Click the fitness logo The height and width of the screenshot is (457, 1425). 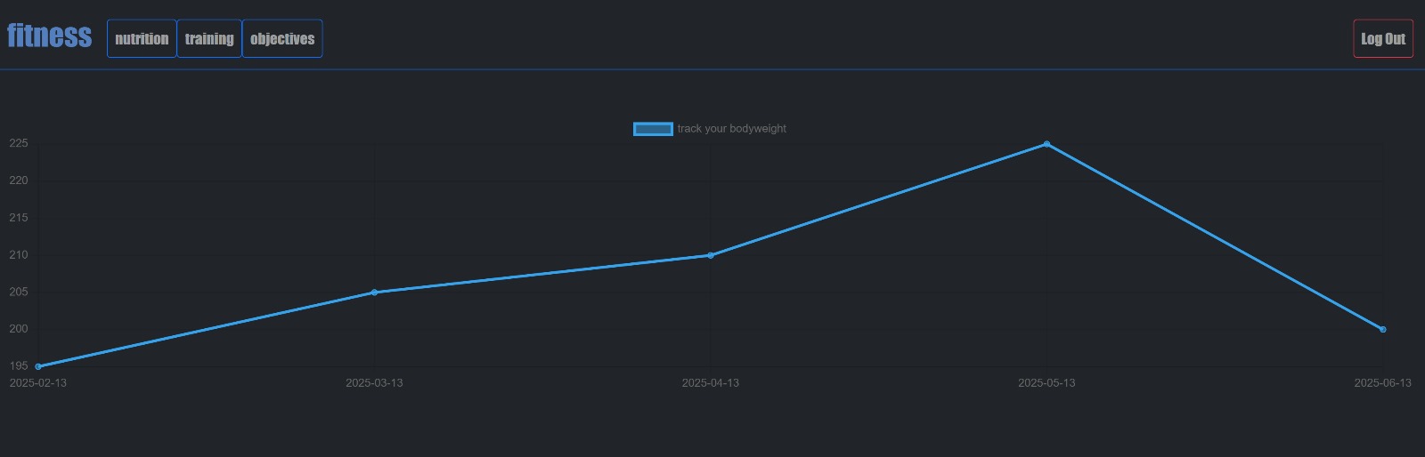pos(49,36)
